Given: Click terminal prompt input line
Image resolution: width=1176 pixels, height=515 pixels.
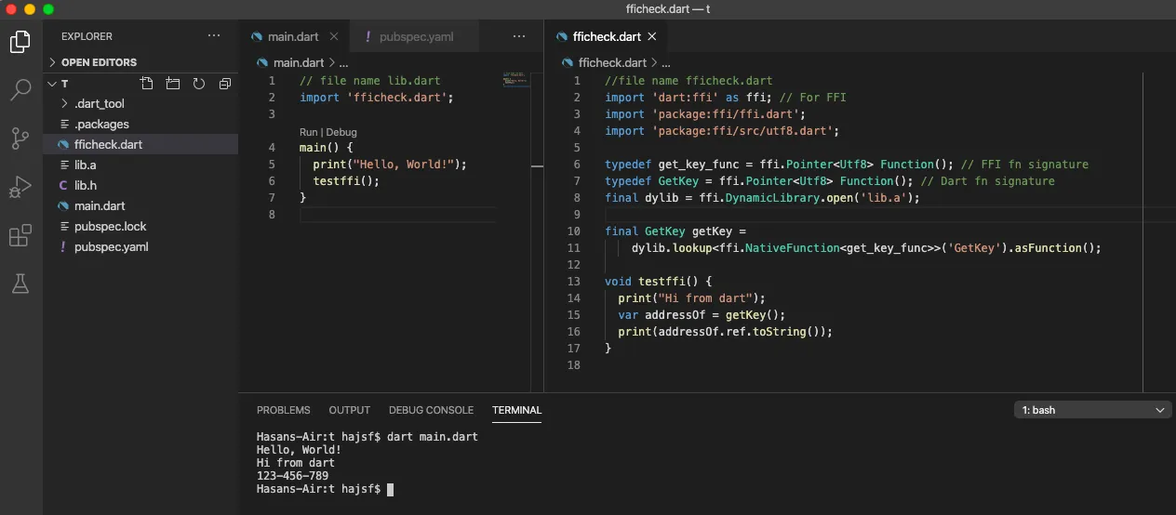Looking at the screenshot, I should point(325,489).
